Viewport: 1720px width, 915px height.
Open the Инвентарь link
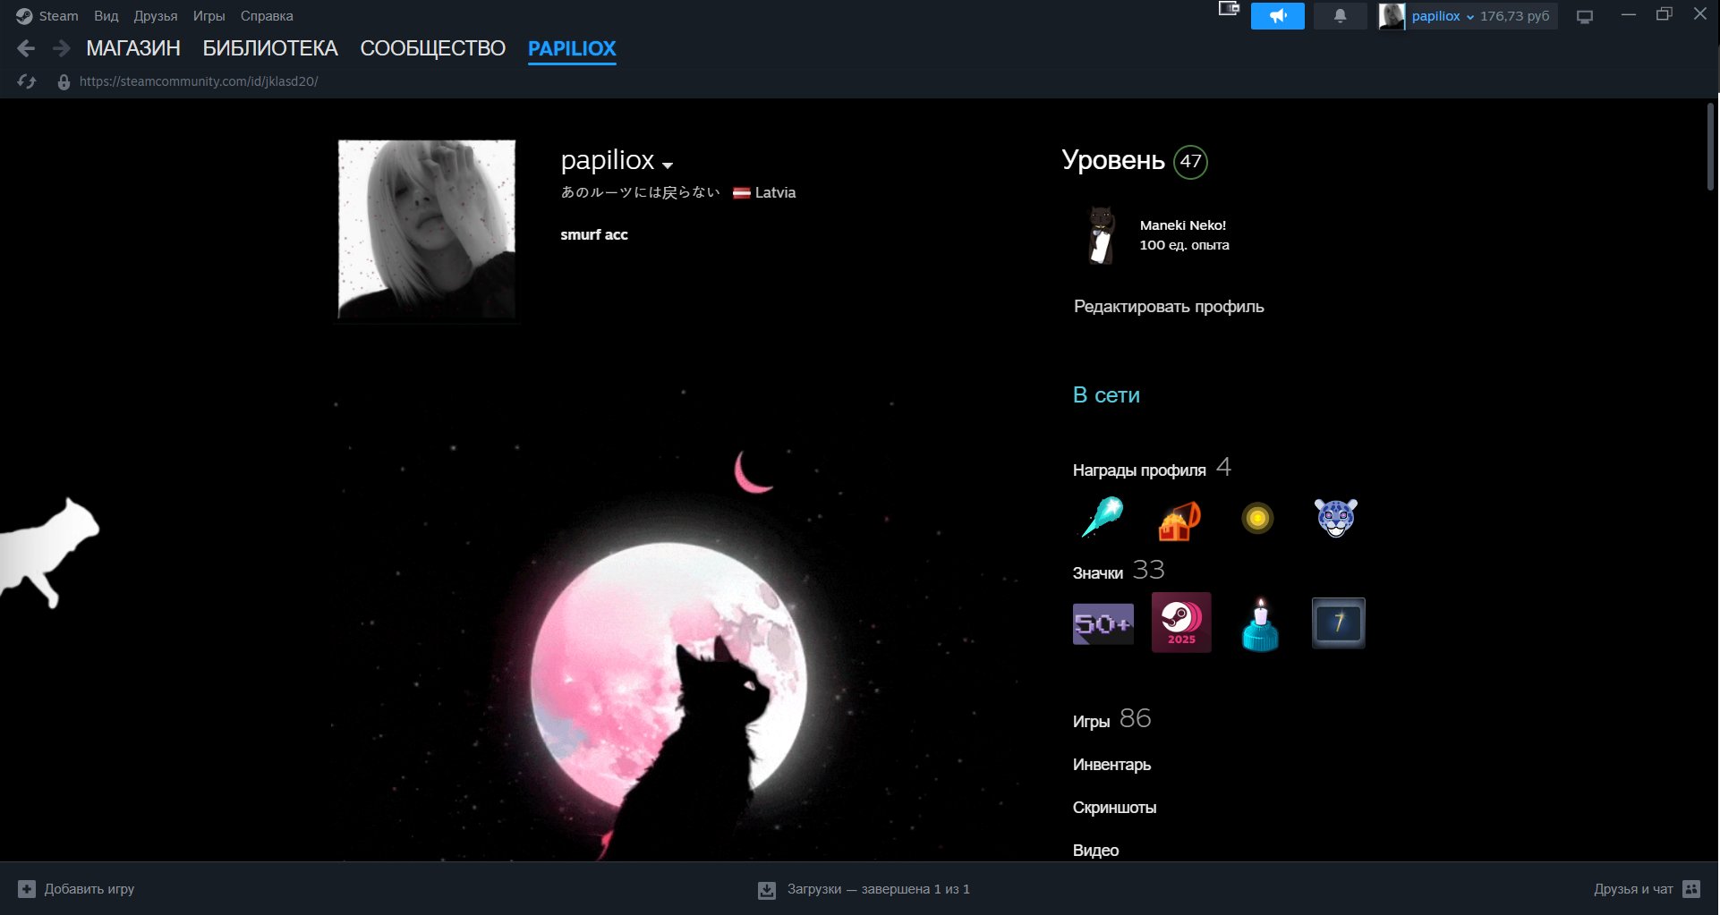click(1111, 765)
